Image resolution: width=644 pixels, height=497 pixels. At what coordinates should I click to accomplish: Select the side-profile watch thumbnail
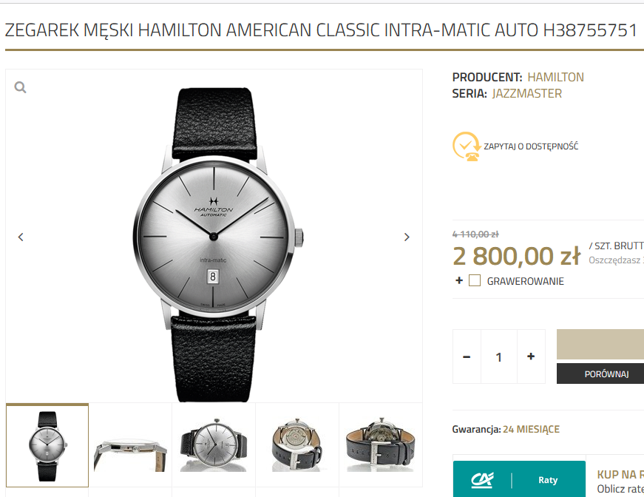[x=130, y=445]
